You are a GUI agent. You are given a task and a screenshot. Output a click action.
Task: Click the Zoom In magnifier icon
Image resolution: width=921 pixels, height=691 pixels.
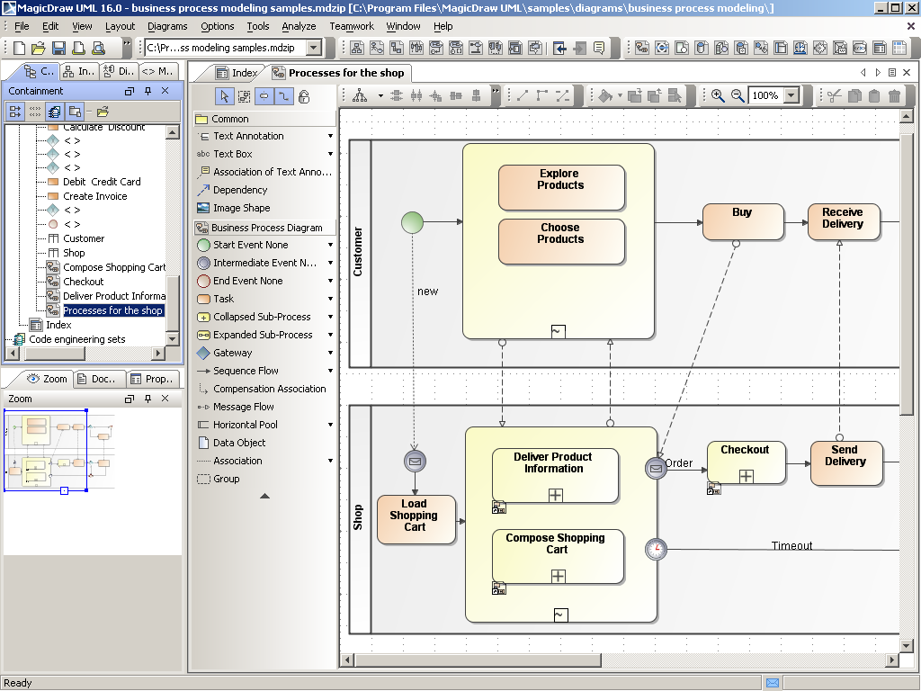coord(718,95)
